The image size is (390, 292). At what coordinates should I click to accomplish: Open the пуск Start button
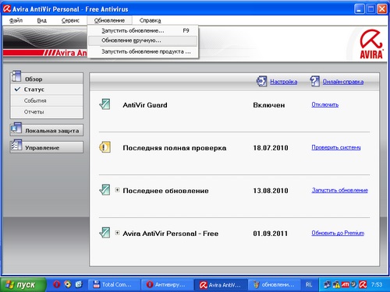(x=23, y=284)
